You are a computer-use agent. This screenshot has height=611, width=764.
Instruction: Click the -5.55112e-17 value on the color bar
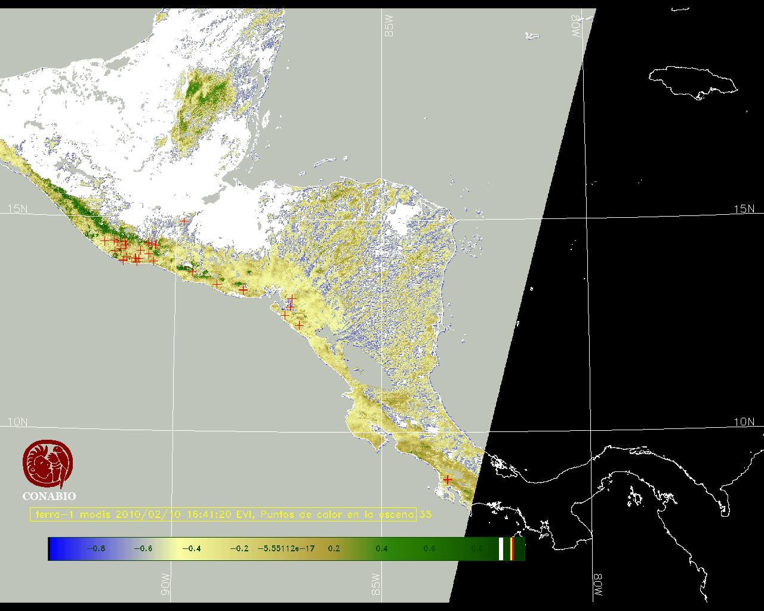point(286,548)
